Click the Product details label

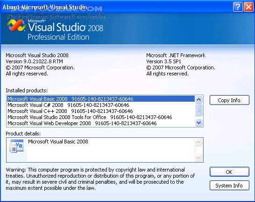pos(23,134)
